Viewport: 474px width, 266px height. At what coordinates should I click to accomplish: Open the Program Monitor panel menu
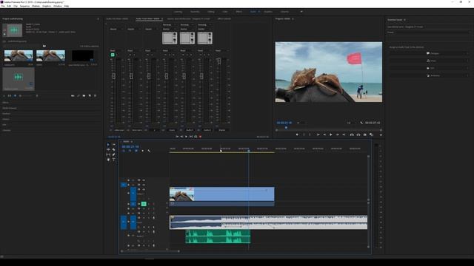pyautogui.click(x=293, y=18)
